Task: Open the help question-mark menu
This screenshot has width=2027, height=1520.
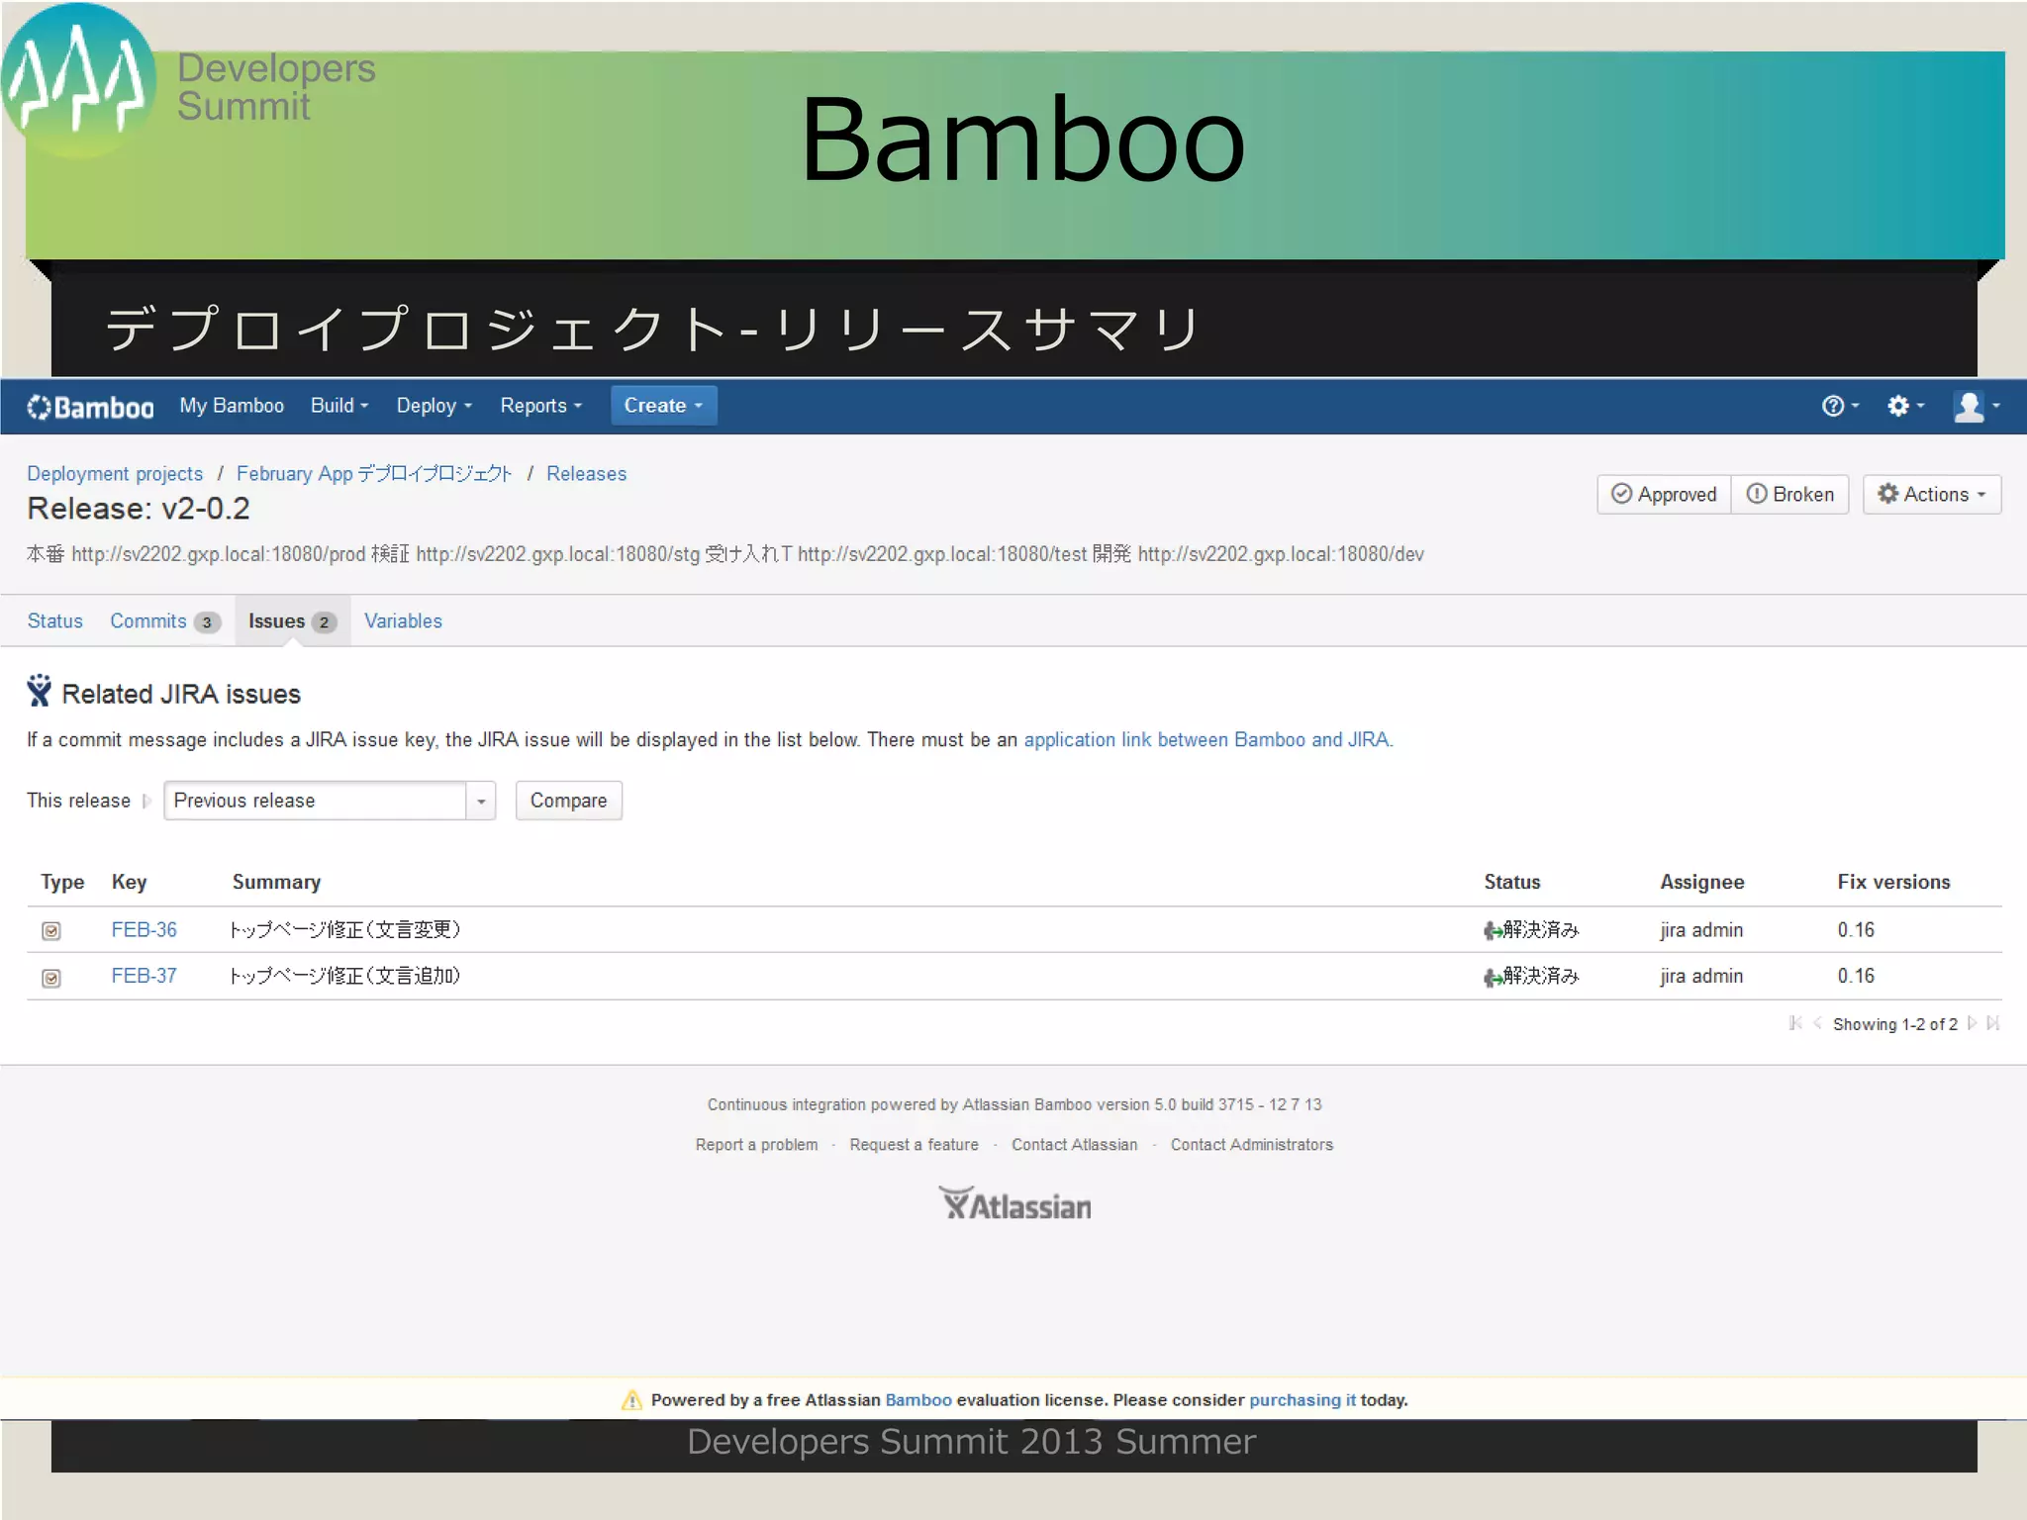Action: click(1840, 406)
